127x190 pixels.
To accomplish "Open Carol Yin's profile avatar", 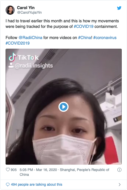I will 10,10.
